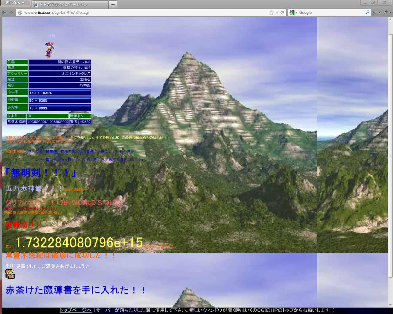Click the damage number 1.732284080796e+15

pyautogui.click(x=79, y=243)
